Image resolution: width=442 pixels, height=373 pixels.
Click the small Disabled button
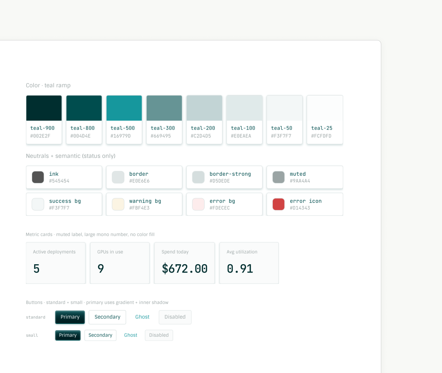159,335
